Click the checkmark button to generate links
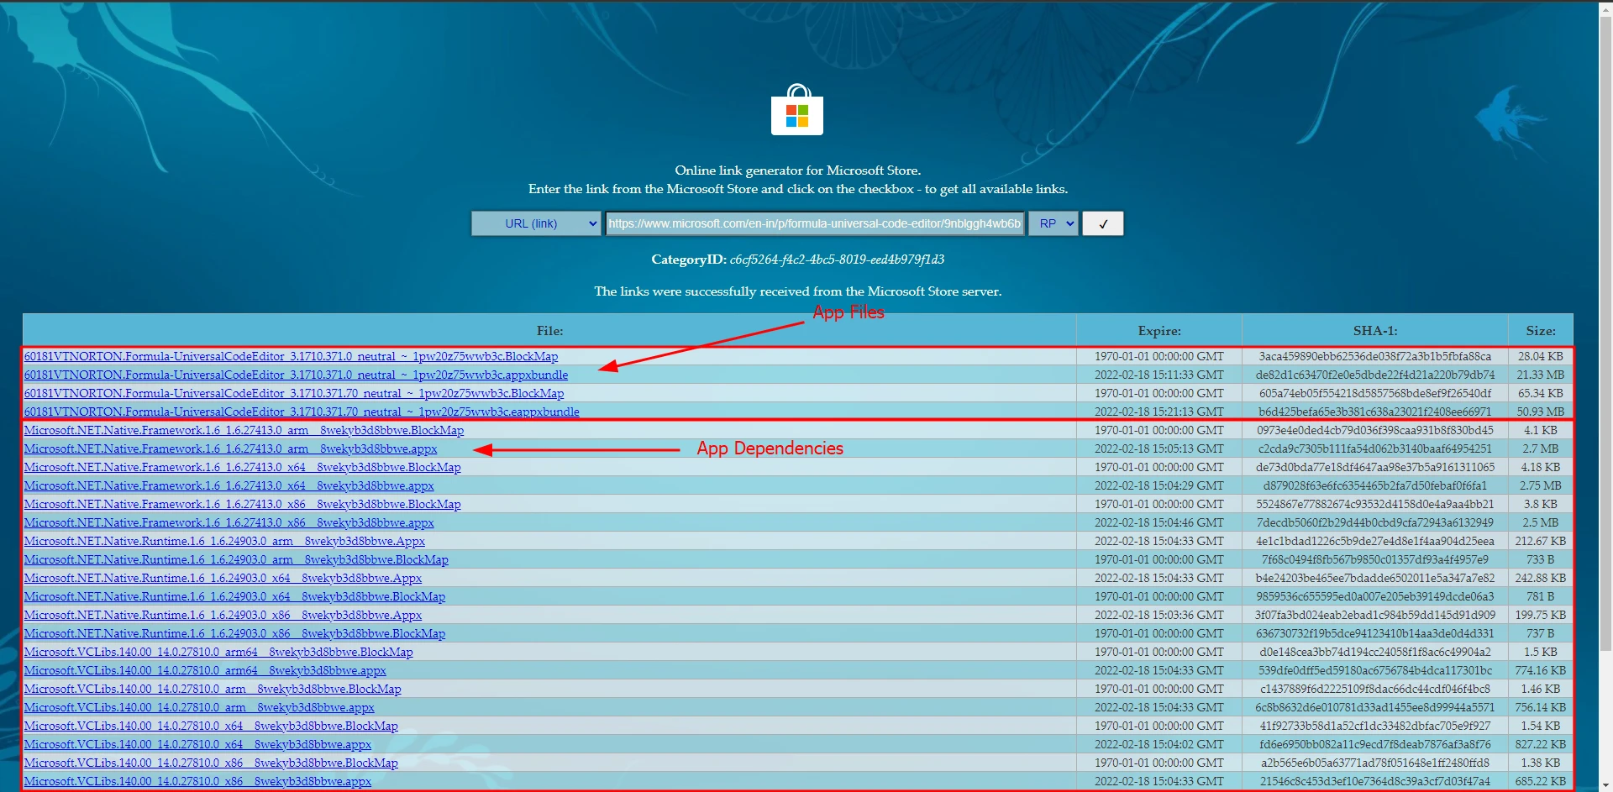Screen dimensions: 1613x792 pyautogui.click(x=1103, y=223)
